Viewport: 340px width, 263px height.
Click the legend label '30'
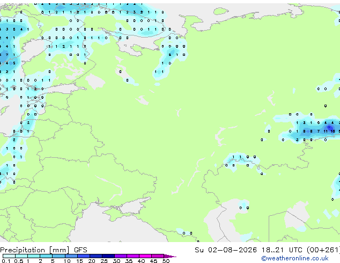click(116, 261)
